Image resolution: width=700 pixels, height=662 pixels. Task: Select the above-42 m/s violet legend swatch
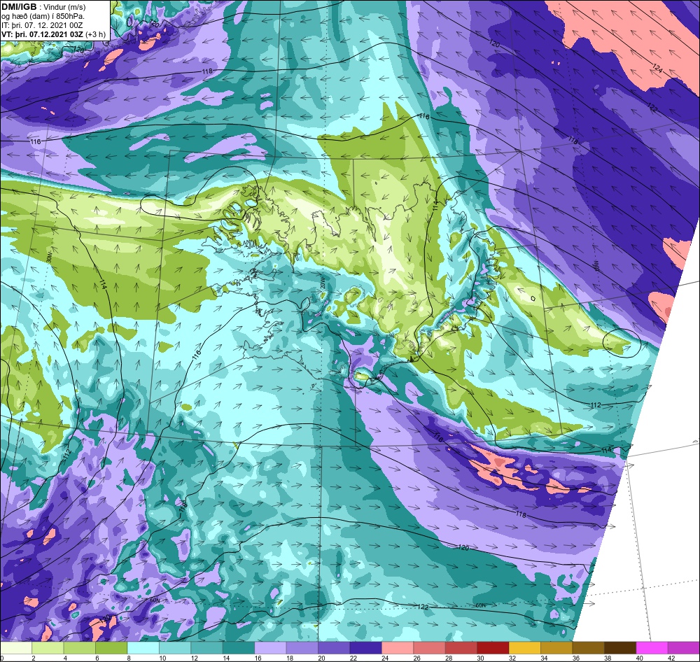[x=684, y=648]
